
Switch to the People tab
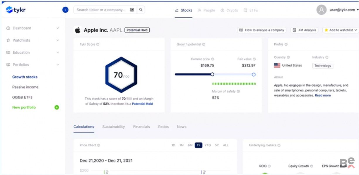(206, 10)
